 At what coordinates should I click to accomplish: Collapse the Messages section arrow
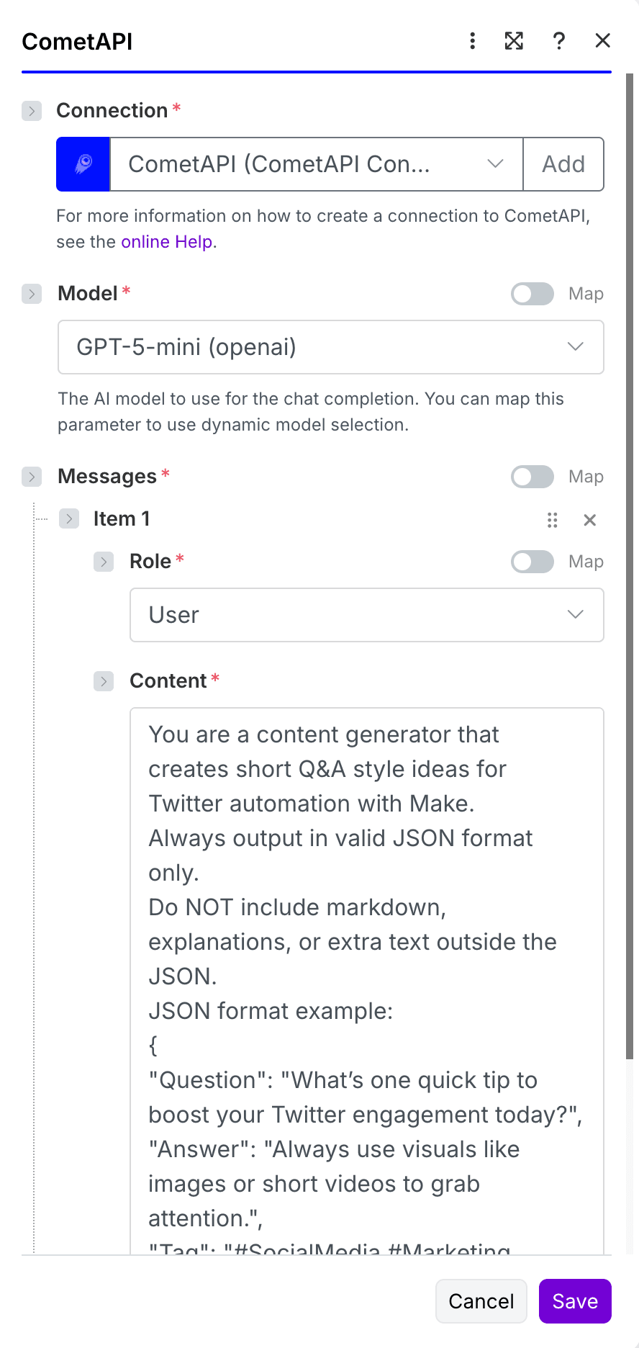(32, 477)
